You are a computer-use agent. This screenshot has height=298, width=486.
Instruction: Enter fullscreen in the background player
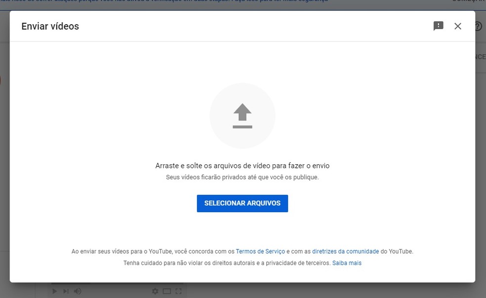[x=179, y=291]
